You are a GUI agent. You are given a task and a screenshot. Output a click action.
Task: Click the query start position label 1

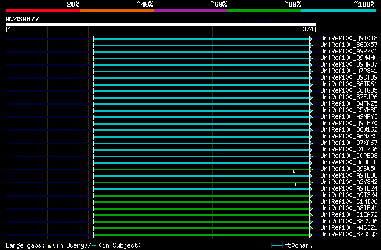10,29
